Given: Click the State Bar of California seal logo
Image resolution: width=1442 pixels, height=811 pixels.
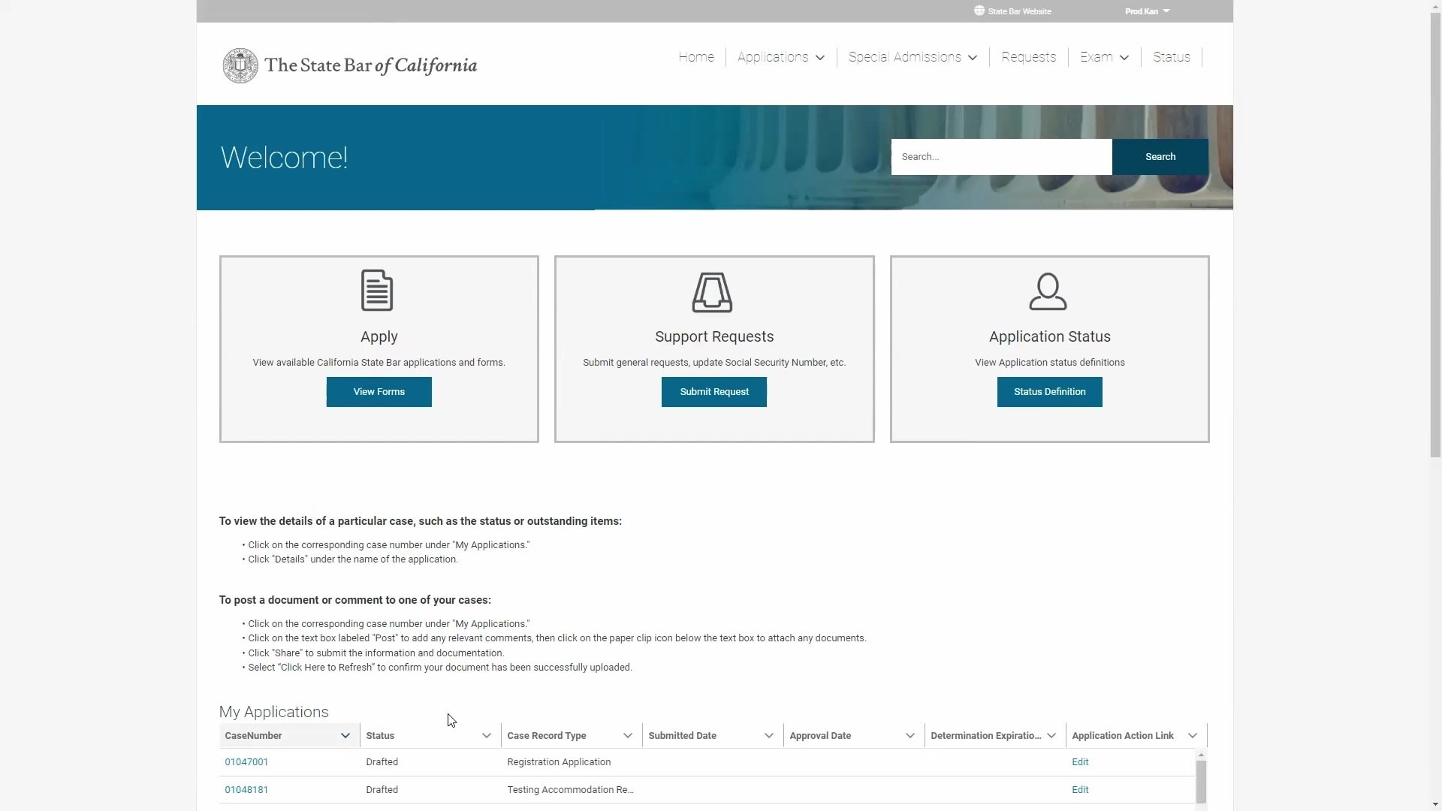Looking at the screenshot, I should [240, 66].
